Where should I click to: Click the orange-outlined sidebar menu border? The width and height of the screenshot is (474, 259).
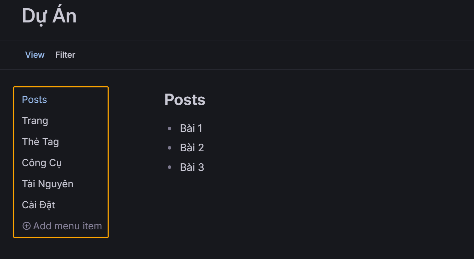tap(14, 162)
